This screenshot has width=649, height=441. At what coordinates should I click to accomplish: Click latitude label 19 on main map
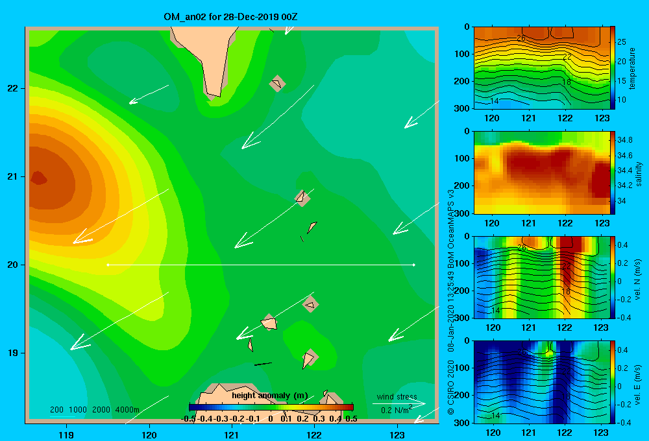[x=13, y=353]
